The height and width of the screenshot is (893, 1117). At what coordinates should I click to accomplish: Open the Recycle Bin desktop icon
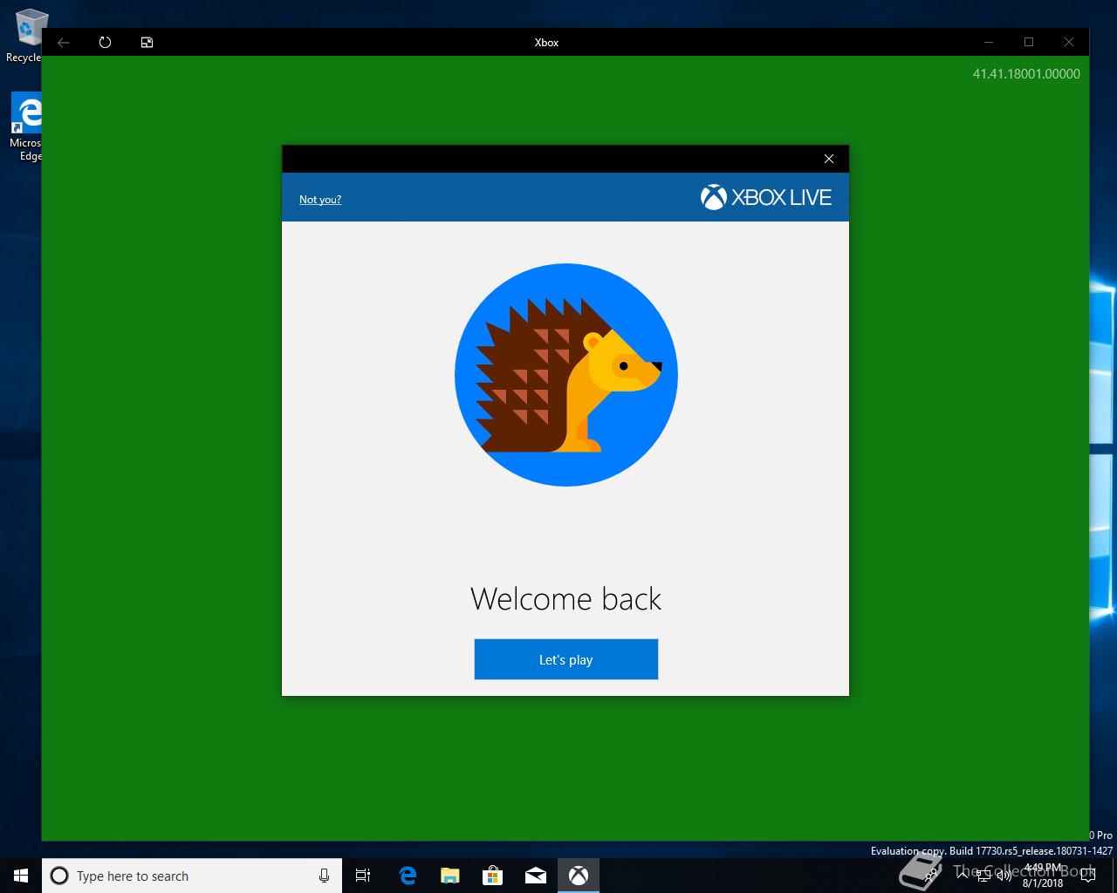[x=26, y=37]
